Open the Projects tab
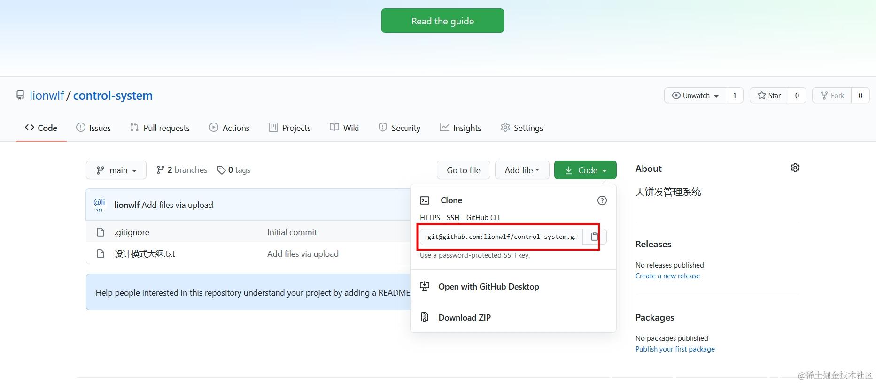 pyautogui.click(x=289, y=128)
